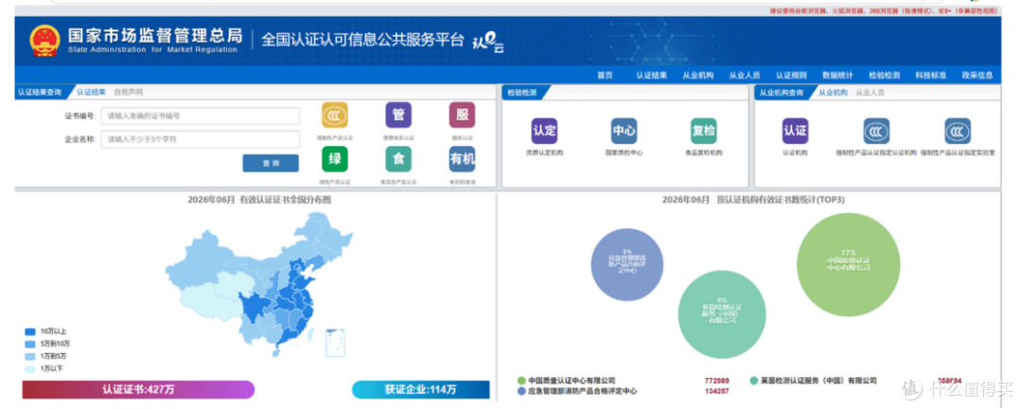Toggle the 10万以上 map legend

point(45,331)
